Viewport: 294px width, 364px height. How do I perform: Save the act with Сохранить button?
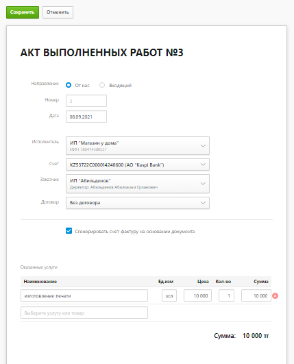point(23,12)
